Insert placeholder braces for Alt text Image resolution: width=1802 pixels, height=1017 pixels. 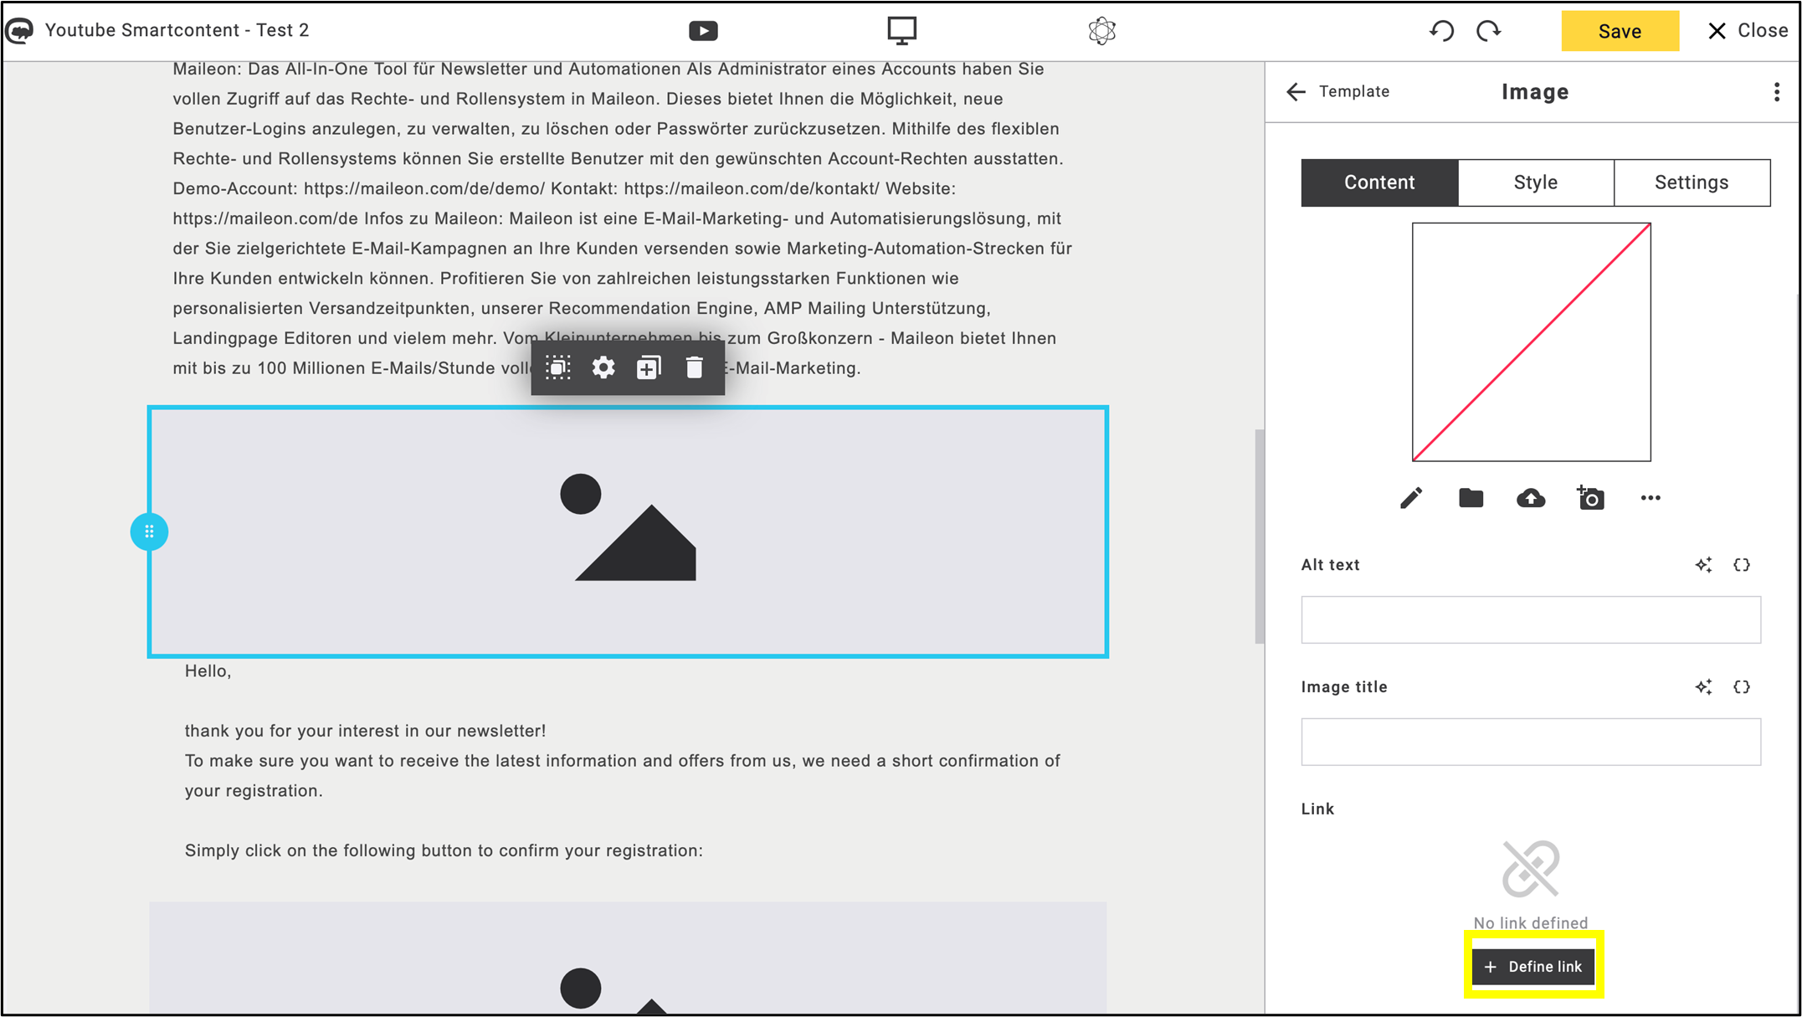pos(1742,565)
